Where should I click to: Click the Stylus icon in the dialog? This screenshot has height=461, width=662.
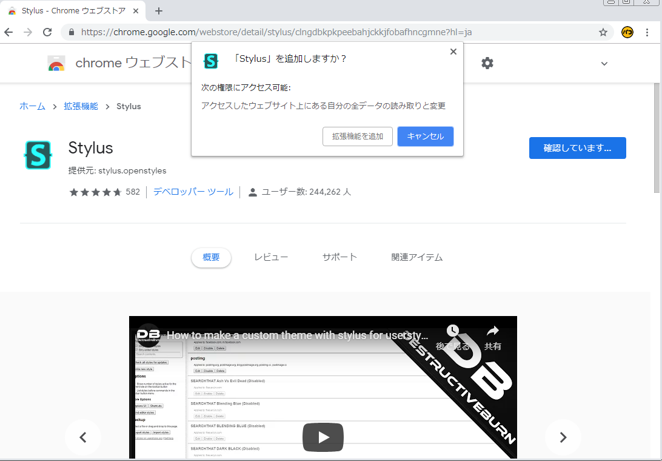pos(211,61)
